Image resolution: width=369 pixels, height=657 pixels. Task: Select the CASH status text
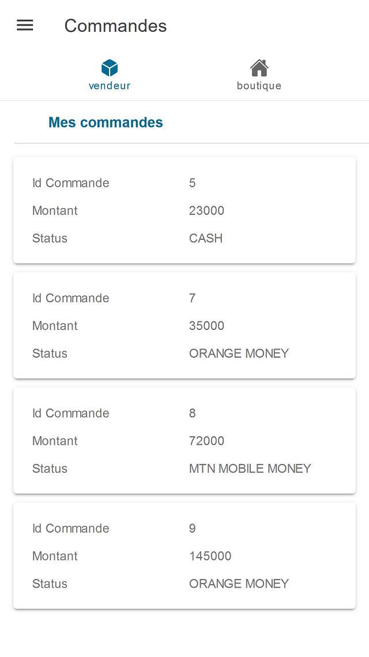(x=206, y=239)
